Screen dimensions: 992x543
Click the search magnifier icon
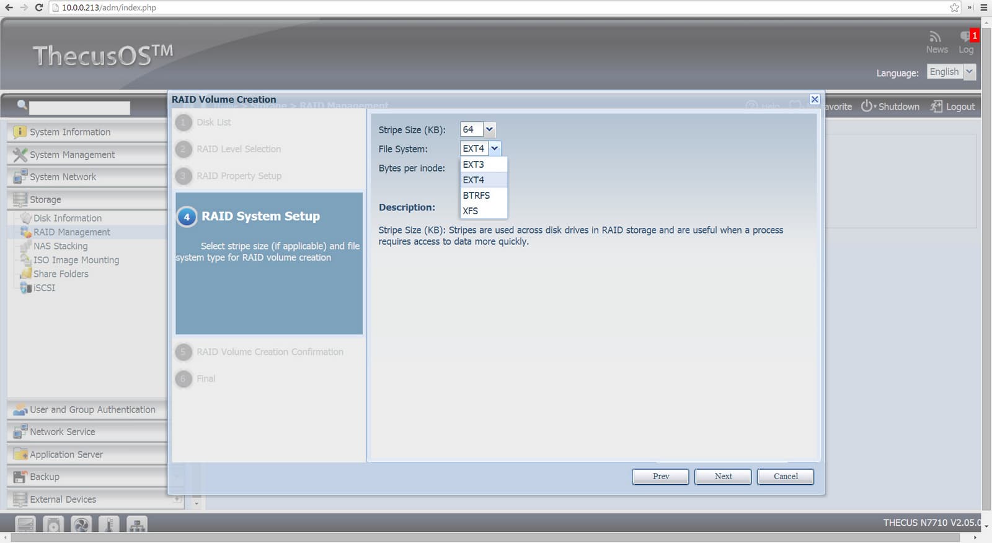tap(22, 105)
